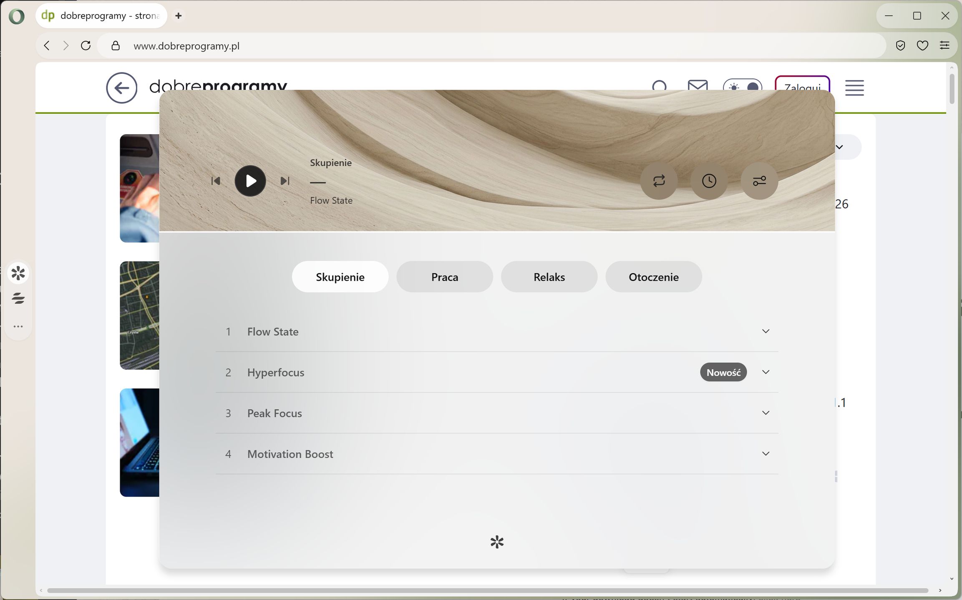Expand the Peak Focus row chevron

click(x=766, y=413)
